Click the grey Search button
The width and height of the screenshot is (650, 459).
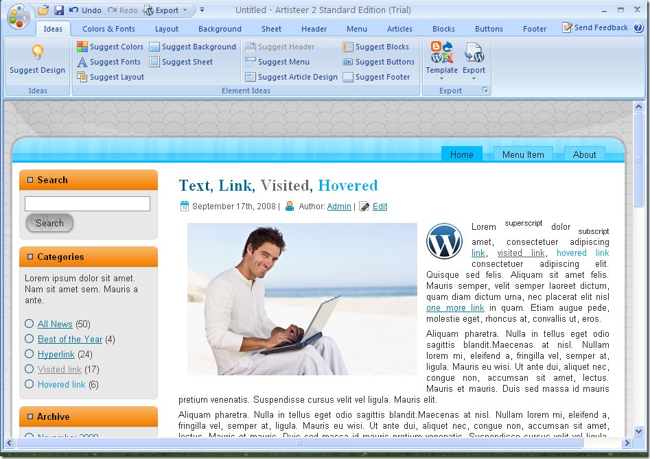click(x=49, y=223)
